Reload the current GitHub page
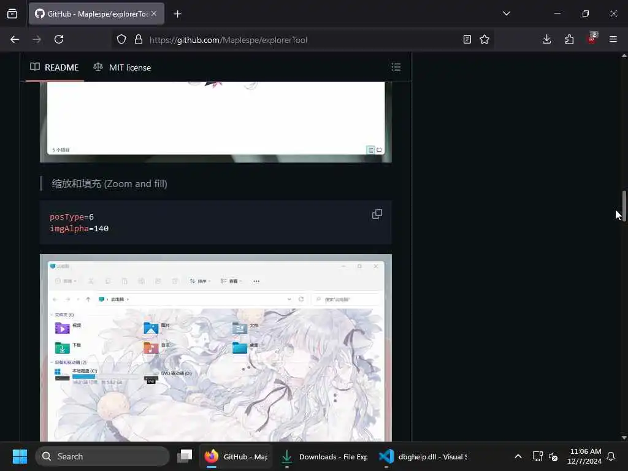Screen dimensions: 628x471 pos(59,39)
